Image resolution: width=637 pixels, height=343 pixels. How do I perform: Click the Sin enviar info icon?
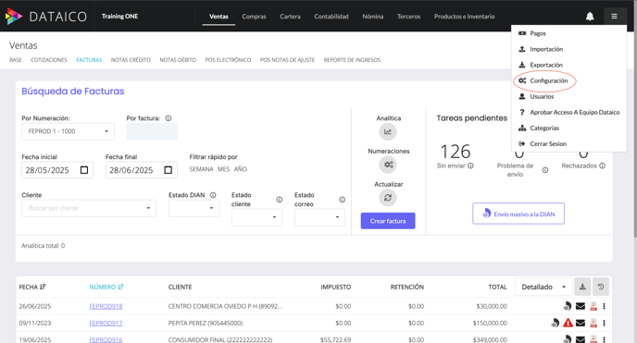tap(470, 165)
